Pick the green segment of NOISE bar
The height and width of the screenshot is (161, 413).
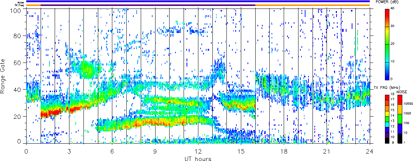(400, 119)
